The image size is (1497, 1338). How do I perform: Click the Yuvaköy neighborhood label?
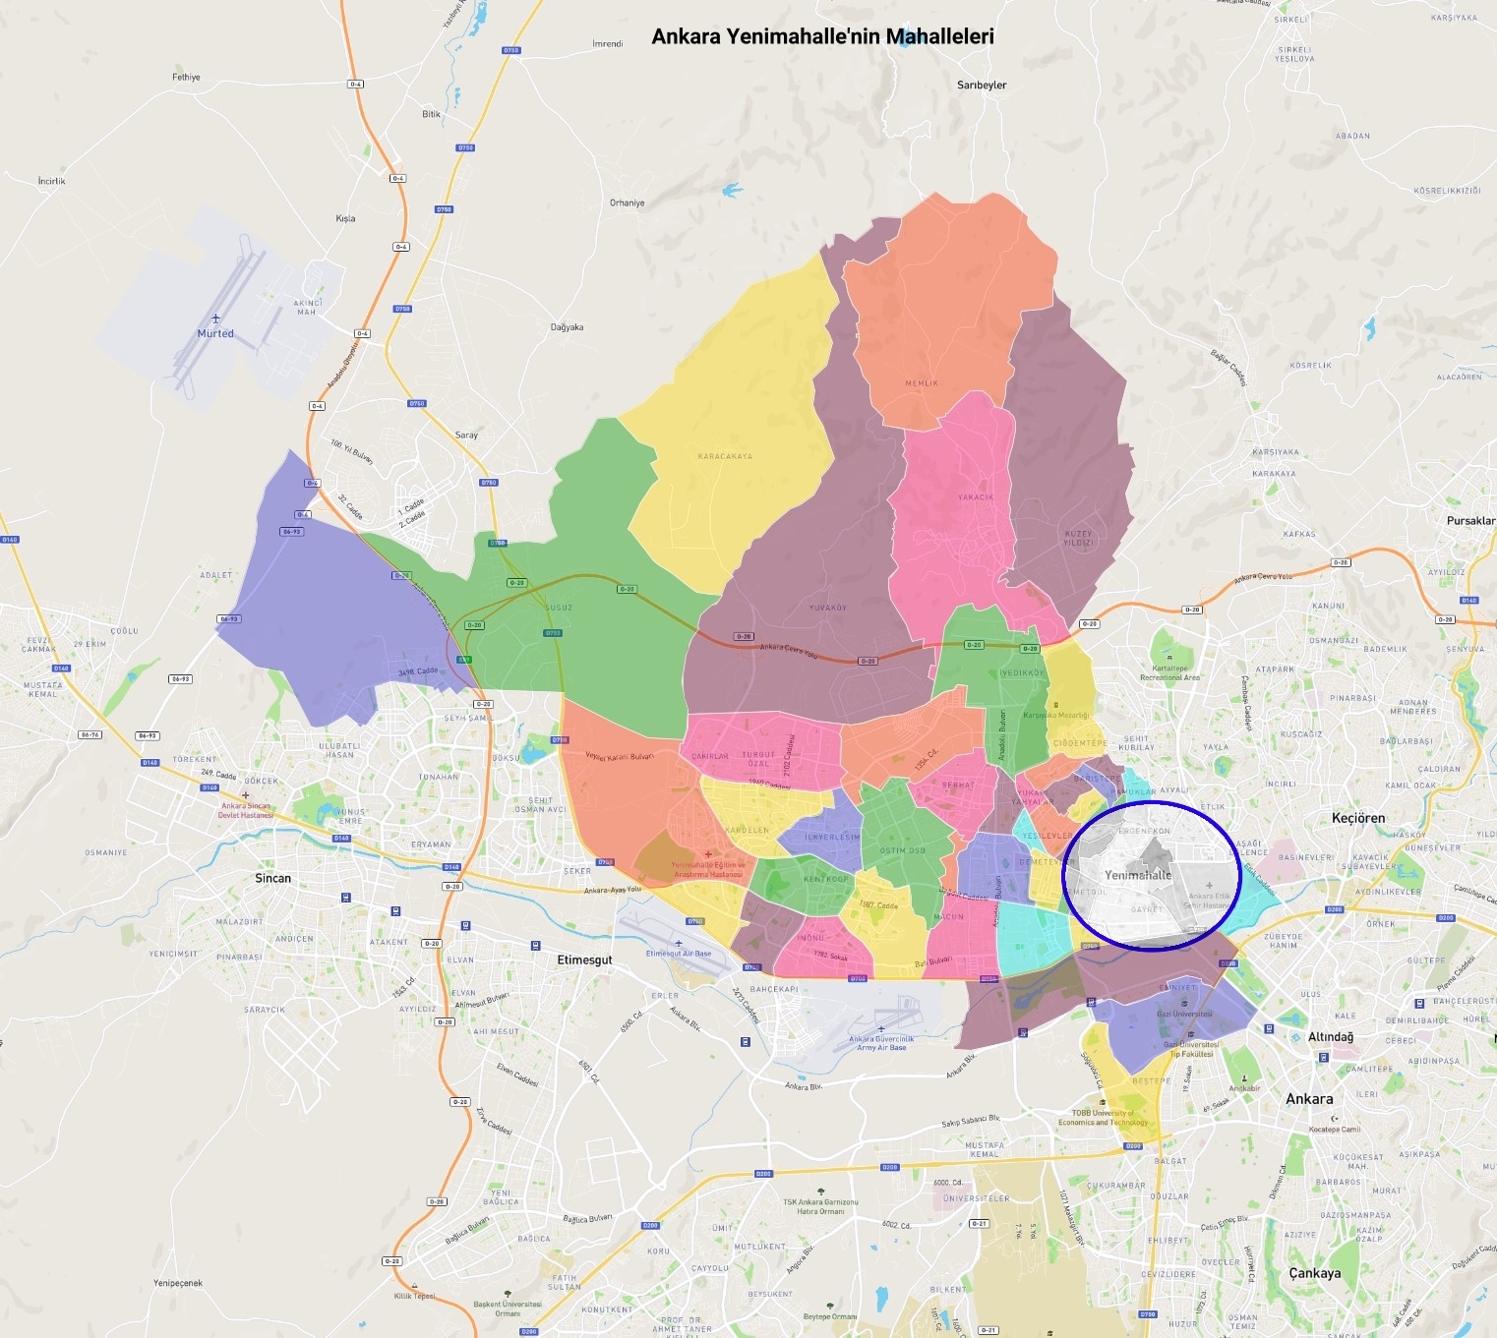click(827, 608)
